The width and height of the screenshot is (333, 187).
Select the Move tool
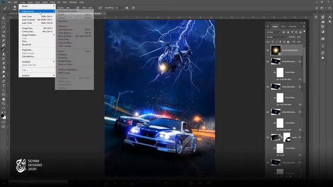click(x=4, y=18)
